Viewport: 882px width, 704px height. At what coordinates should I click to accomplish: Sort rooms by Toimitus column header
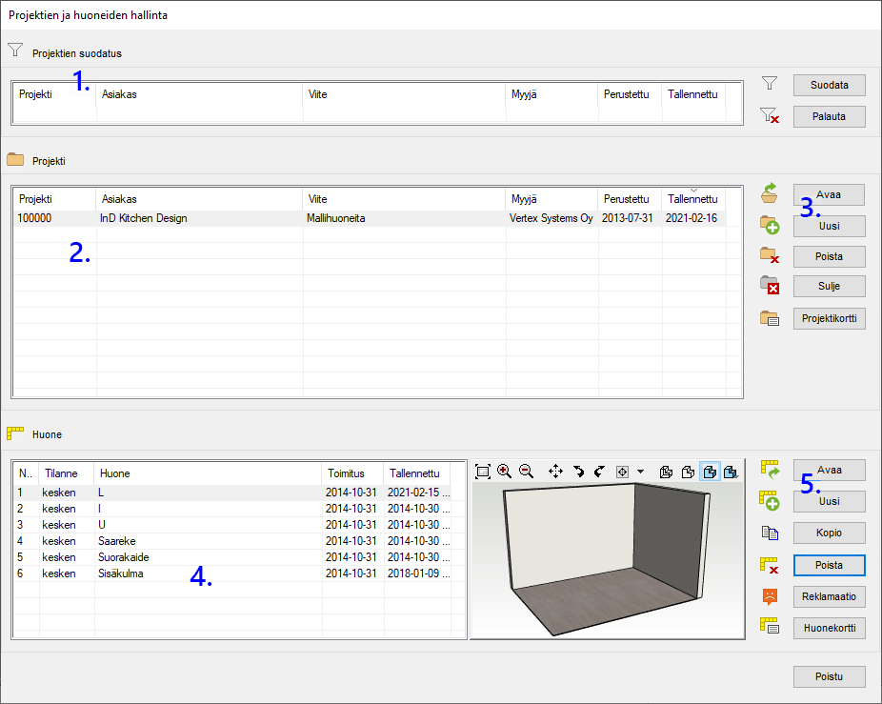click(346, 473)
